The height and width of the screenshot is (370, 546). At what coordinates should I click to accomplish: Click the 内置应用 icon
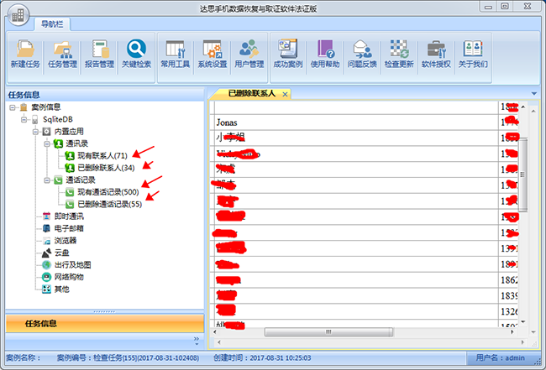(x=47, y=132)
